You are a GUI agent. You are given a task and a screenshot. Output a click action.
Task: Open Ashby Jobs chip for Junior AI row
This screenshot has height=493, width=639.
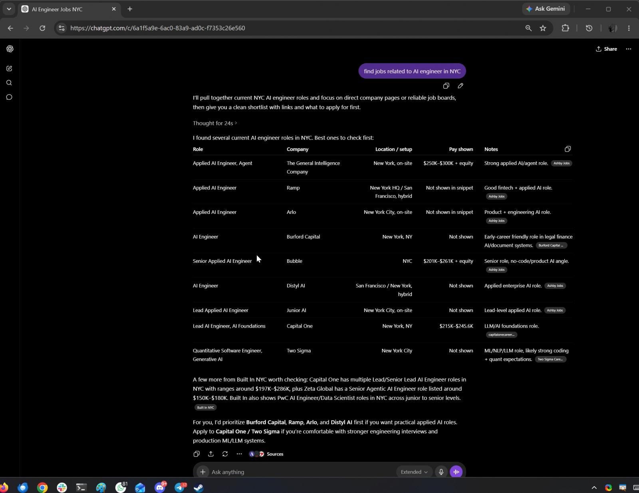(555, 310)
